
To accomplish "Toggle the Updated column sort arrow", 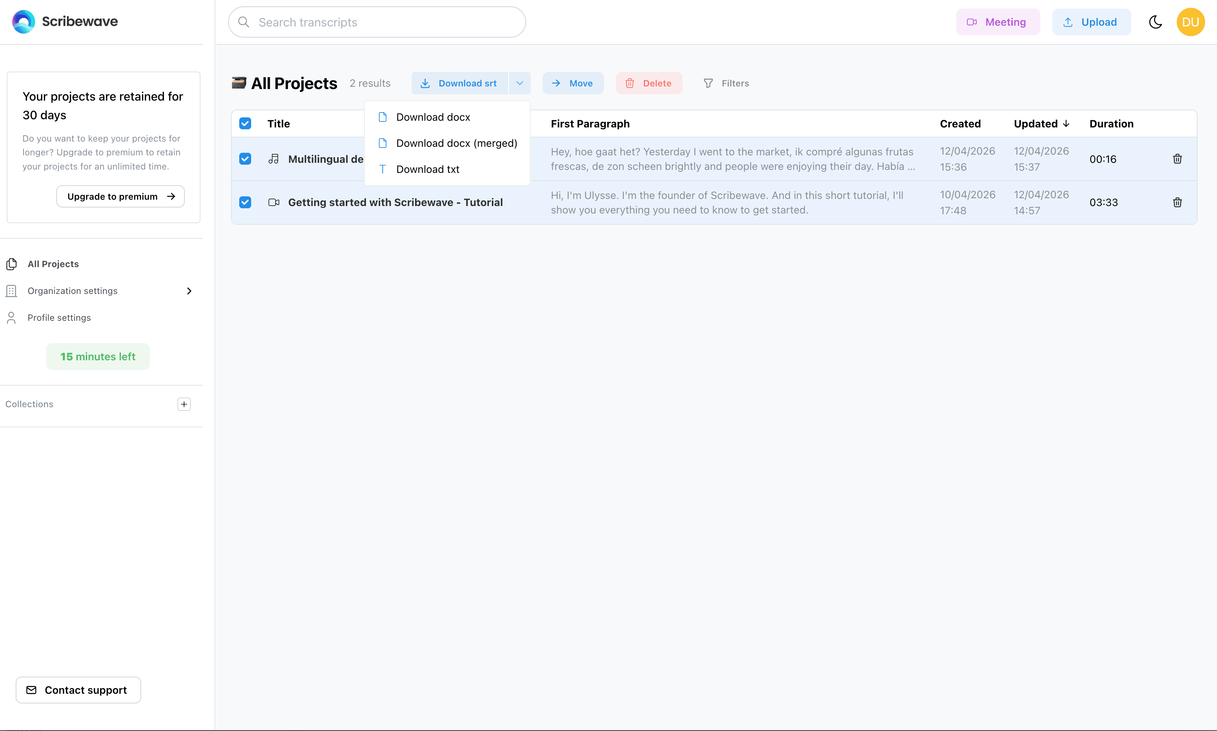I will (x=1066, y=124).
